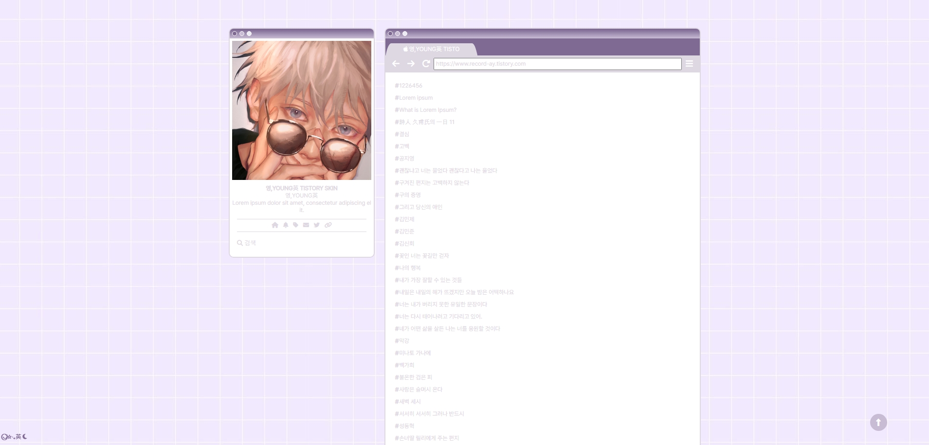Click the scroll-to-top arrow button
The width and height of the screenshot is (929, 445).
click(878, 422)
